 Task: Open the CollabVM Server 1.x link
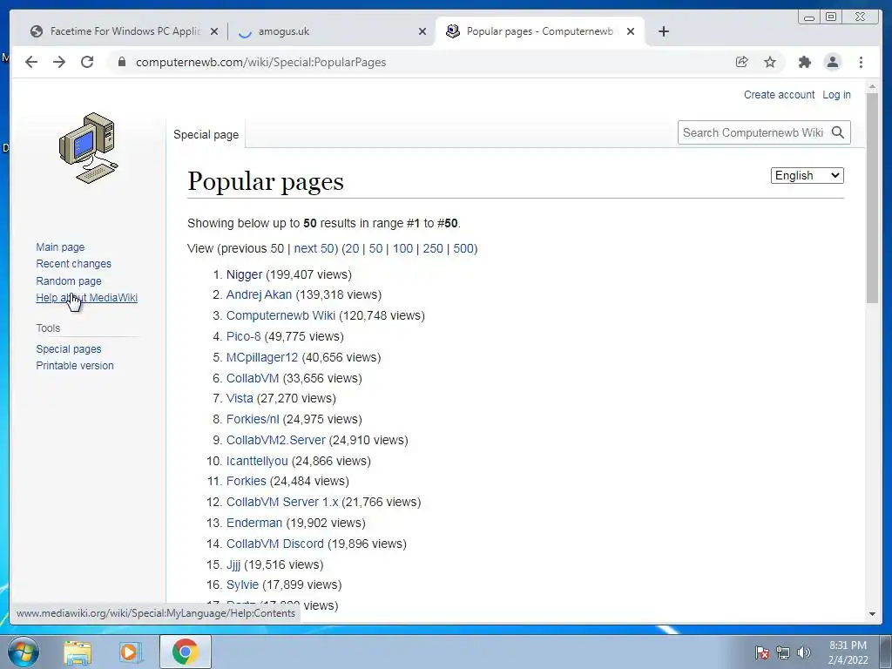tap(282, 503)
